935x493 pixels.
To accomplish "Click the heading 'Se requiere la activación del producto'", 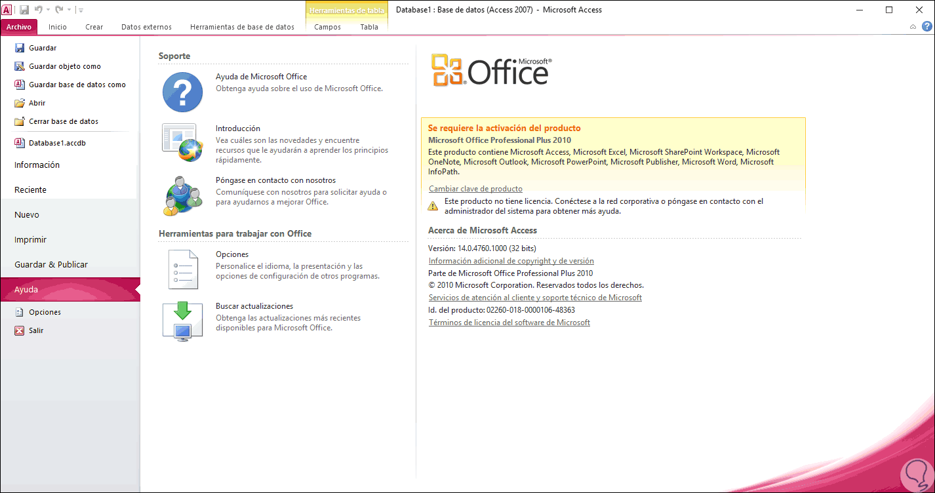I will tap(504, 128).
